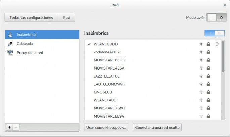Go back to Todas las configuraciones

(x=31, y=18)
